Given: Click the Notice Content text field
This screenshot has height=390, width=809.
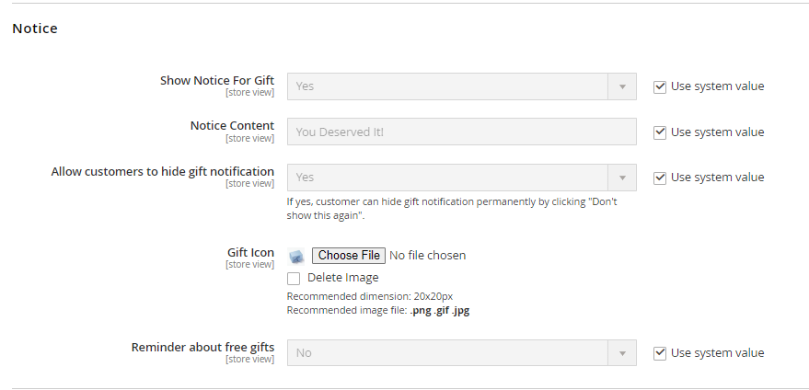Looking at the screenshot, I should point(461,132).
